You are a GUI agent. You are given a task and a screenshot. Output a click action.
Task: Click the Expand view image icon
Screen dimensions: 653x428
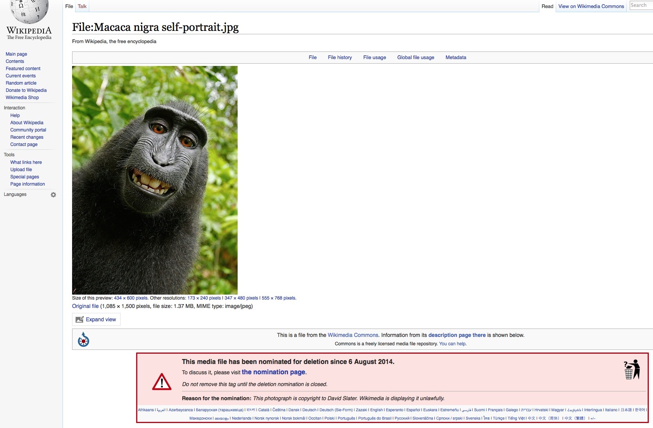[x=79, y=319]
